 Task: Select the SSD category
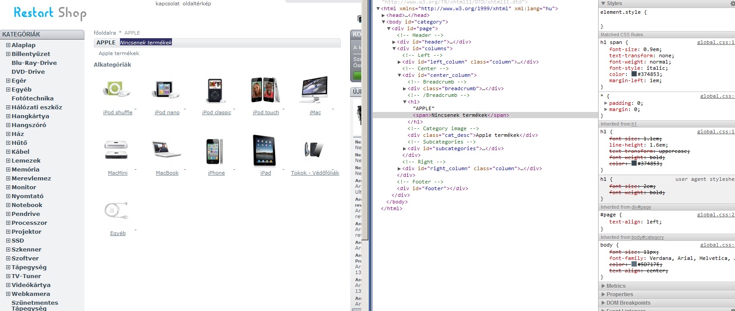coord(18,240)
